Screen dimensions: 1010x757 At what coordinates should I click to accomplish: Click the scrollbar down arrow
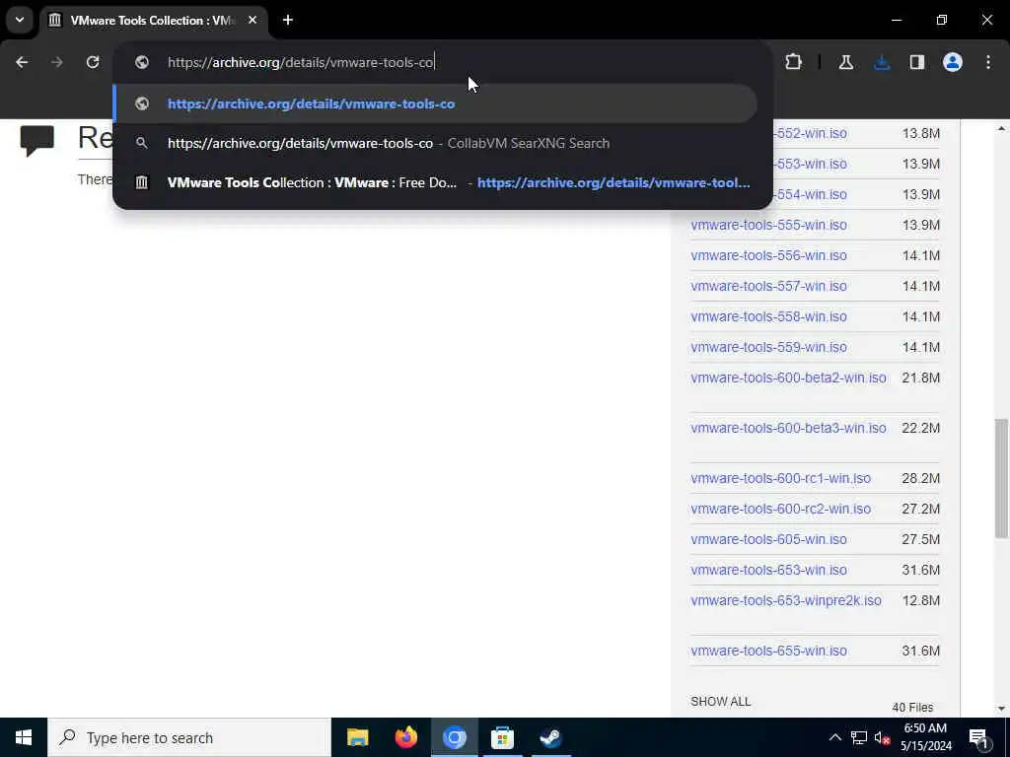[x=1001, y=709]
